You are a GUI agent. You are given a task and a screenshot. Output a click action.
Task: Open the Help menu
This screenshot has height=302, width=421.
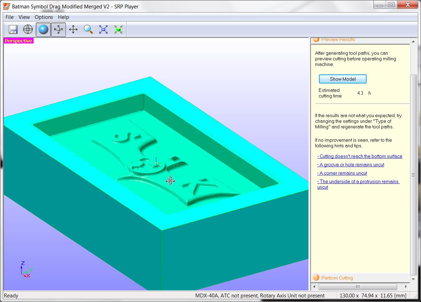(x=63, y=17)
